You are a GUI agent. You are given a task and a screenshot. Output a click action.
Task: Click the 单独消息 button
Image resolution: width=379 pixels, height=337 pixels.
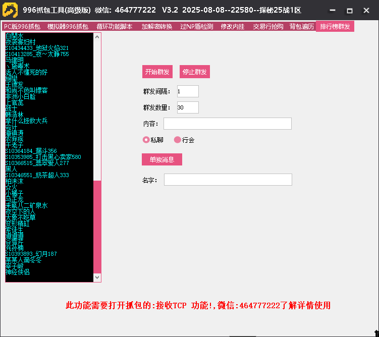click(162, 159)
